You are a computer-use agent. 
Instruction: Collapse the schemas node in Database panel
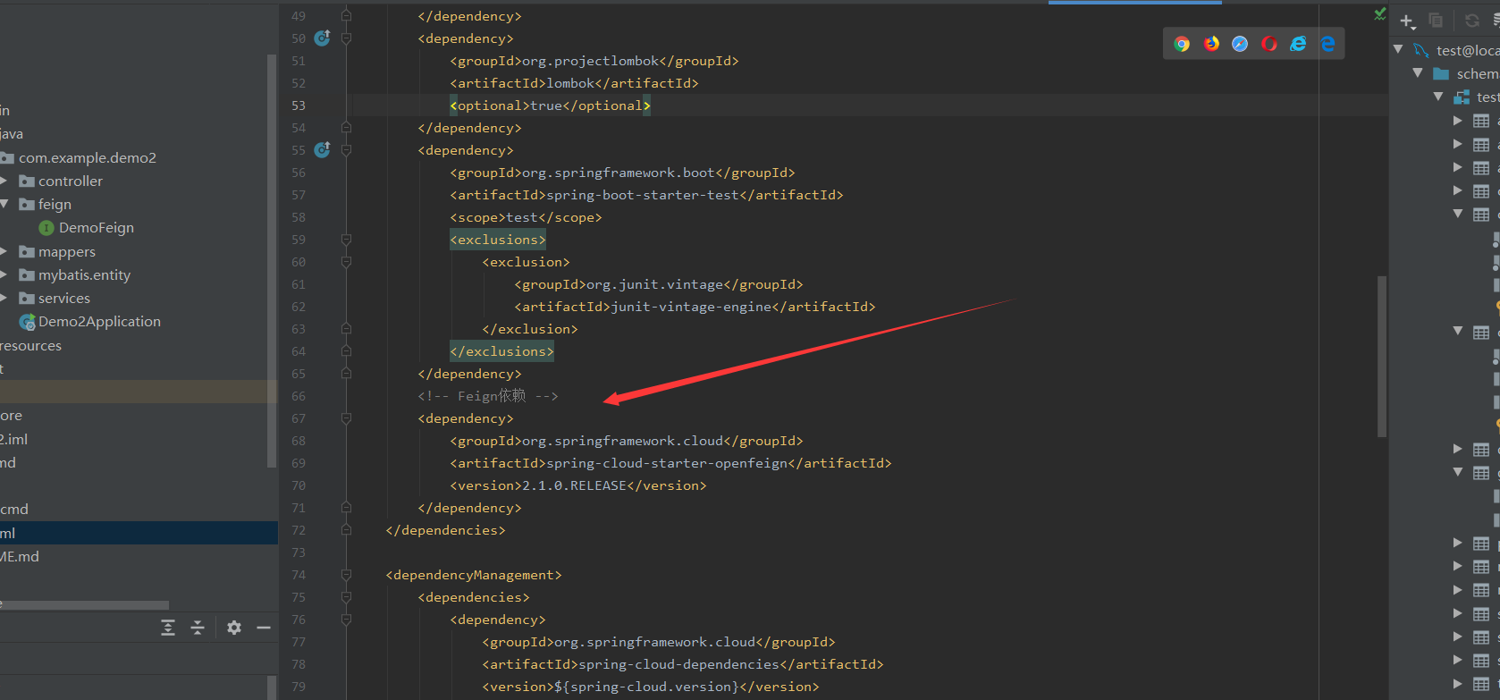pos(1419,72)
